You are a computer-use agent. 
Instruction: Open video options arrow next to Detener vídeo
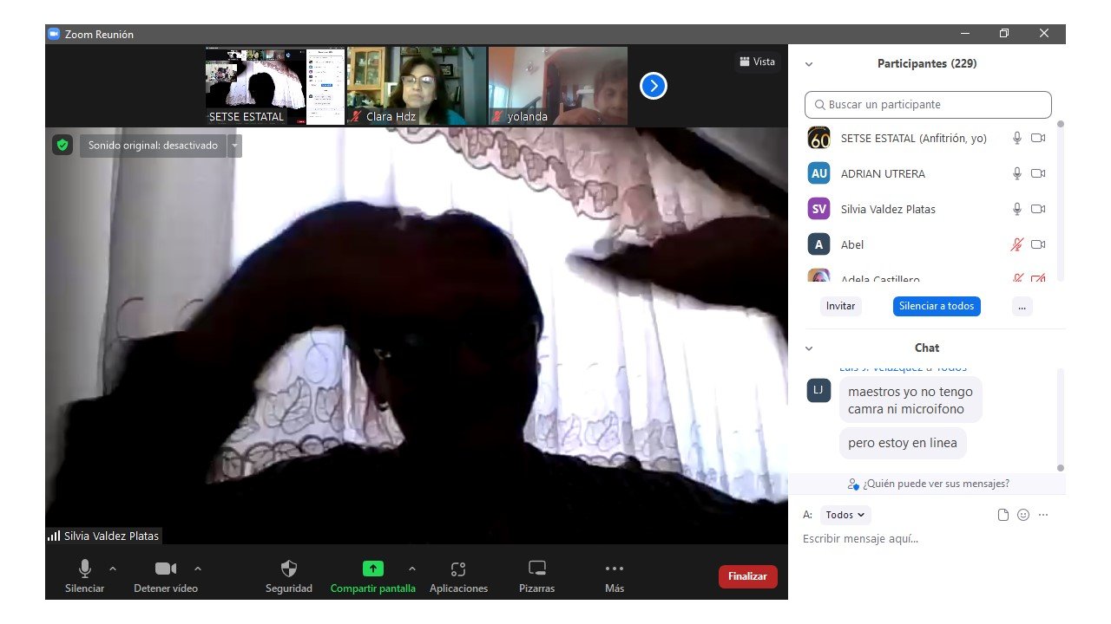tap(198, 569)
